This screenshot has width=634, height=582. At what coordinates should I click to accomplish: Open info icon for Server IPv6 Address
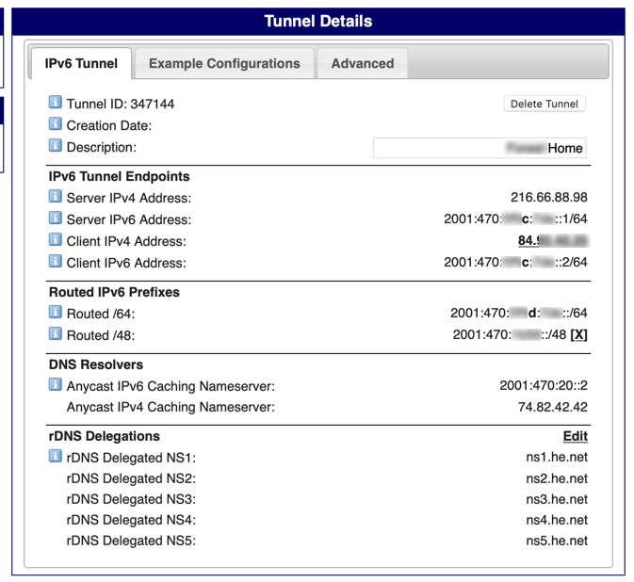[x=56, y=219]
